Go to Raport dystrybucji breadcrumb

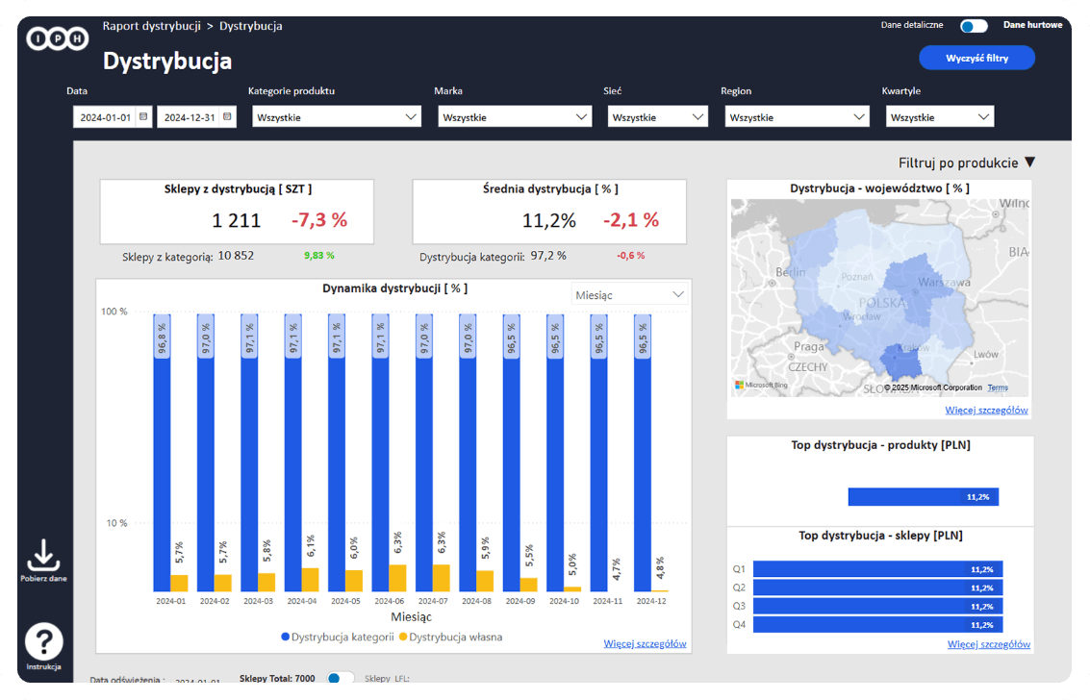tap(150, 26)
